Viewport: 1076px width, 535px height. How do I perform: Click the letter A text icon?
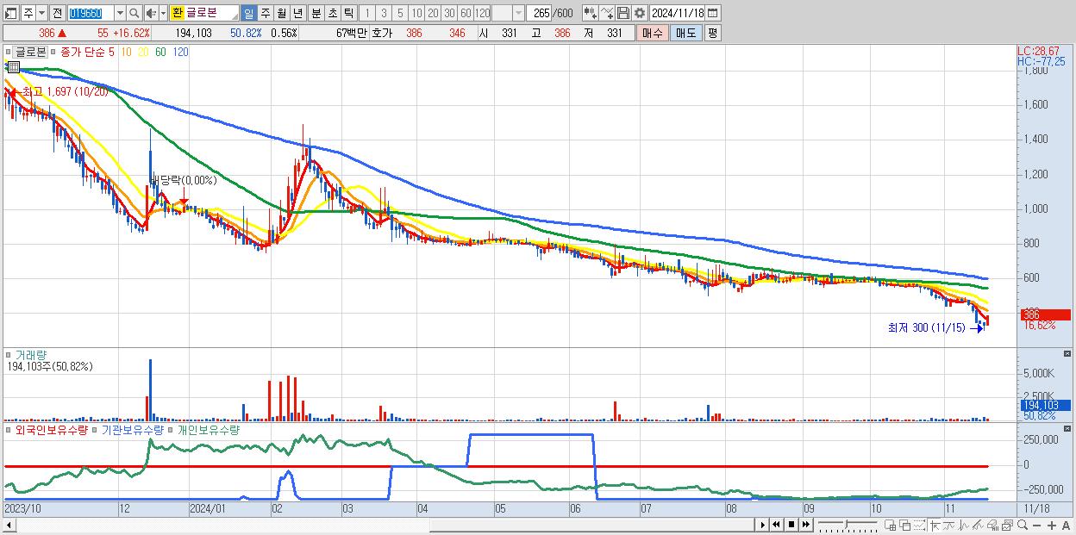[x=1067, y=526]
